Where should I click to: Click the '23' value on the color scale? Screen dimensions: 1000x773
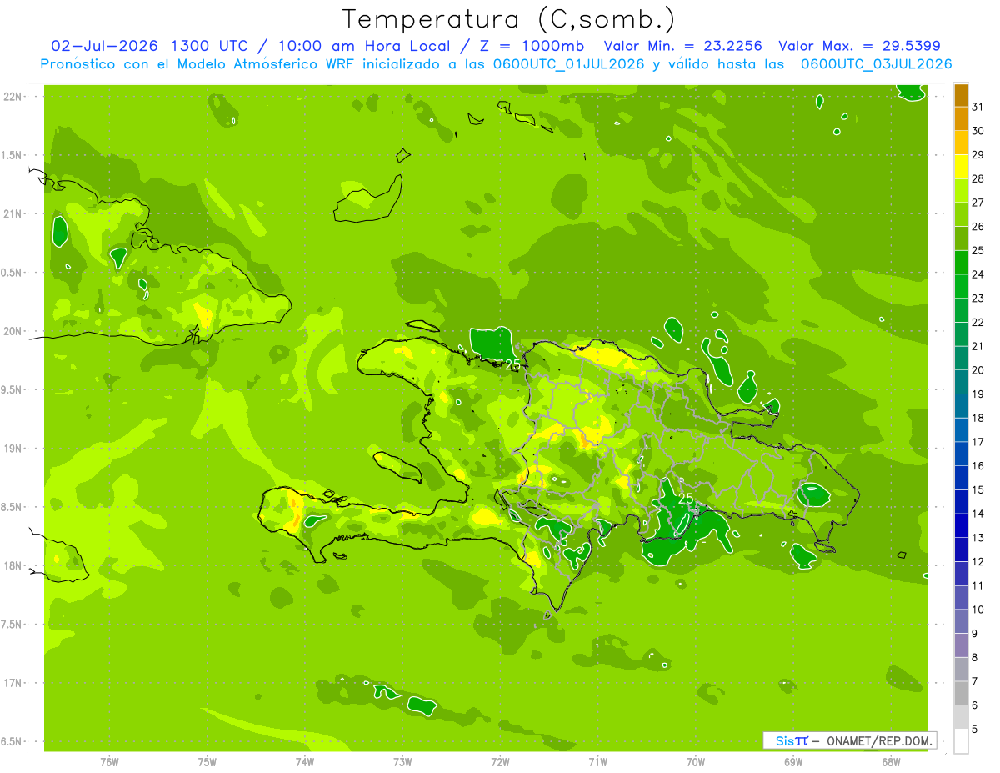pyautogui.click(x=978, y=299)
